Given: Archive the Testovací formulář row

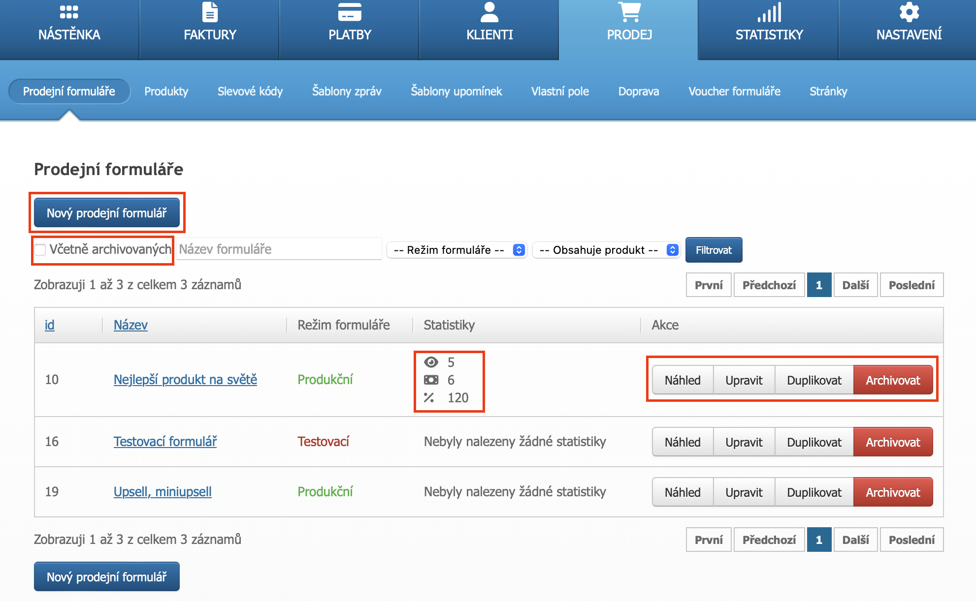Looking at the screenshot, I should (x=893, y=442).
